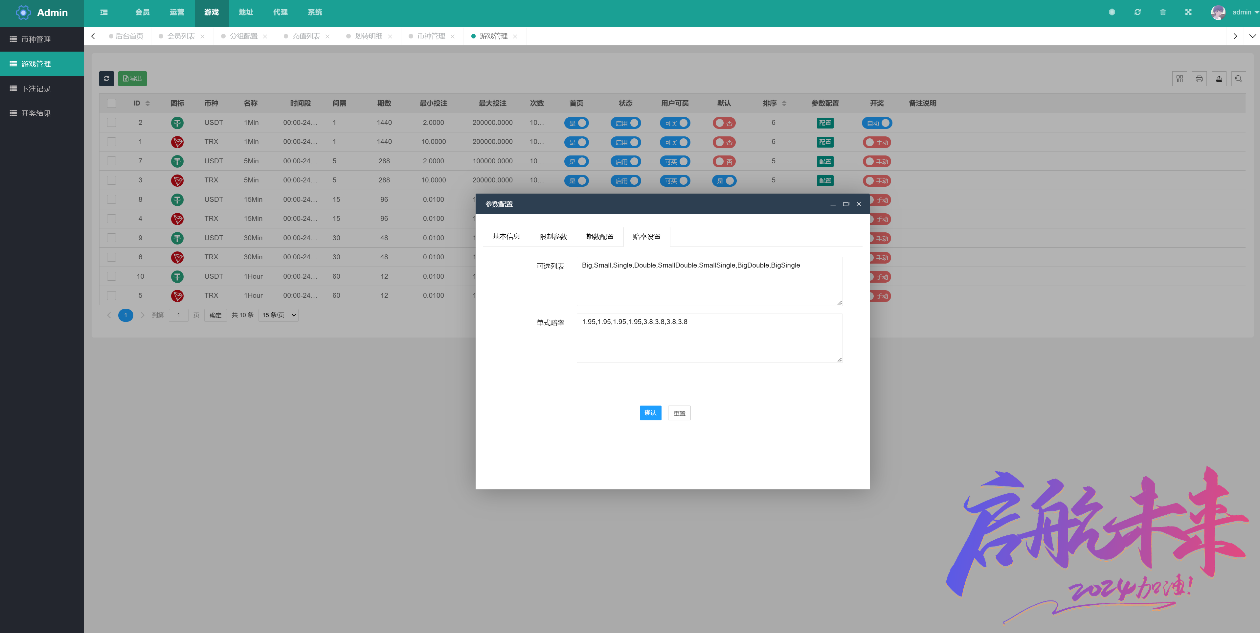Open the 会员 top menu

tap(142, 12)
